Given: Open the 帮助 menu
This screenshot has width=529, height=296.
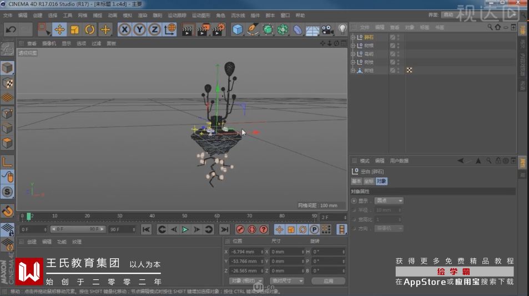Looking at the screenshot, I should click(300, 16).
